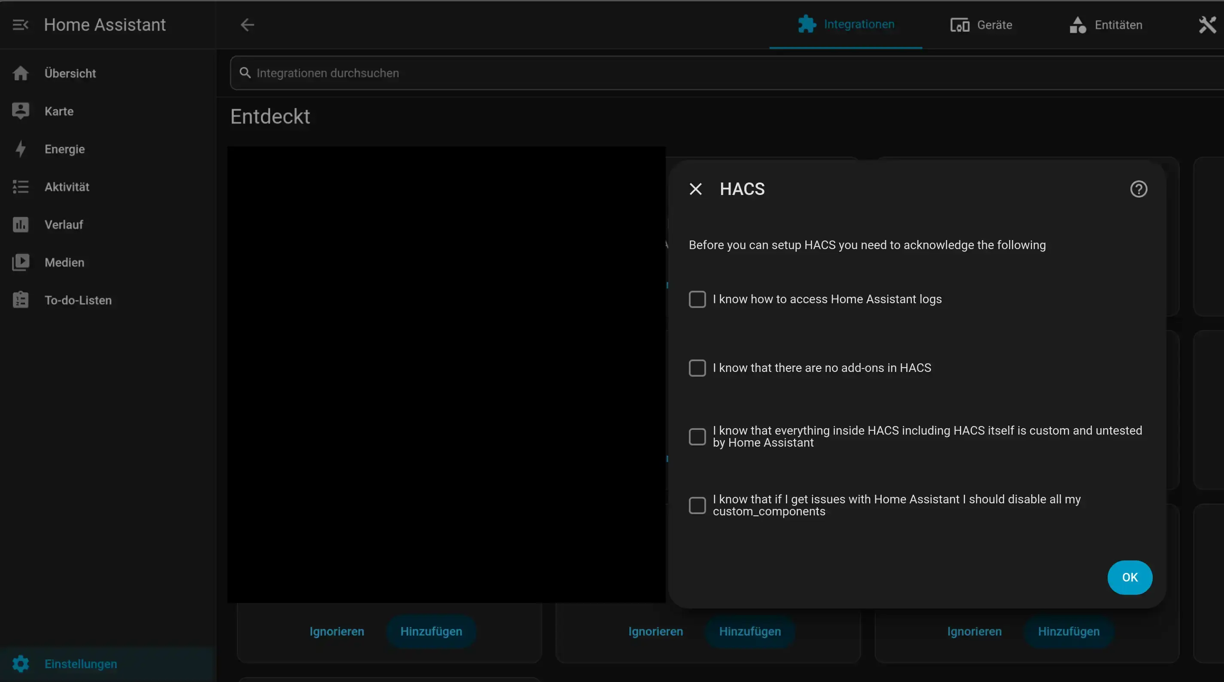Open the tools wrench icon

pos(1207,25)
